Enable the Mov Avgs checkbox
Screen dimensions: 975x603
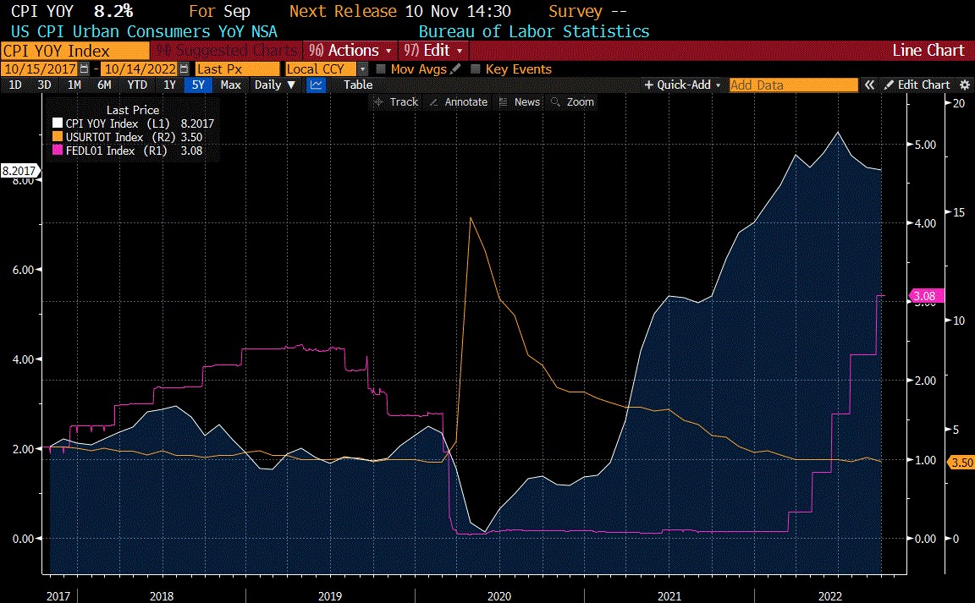click(x=381, y=69)
